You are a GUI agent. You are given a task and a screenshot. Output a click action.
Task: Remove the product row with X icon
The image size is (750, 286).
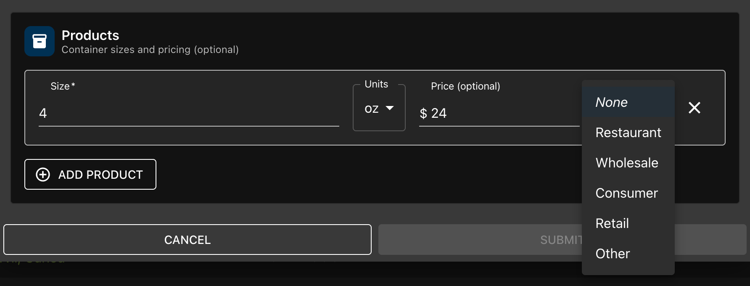[695, 108]
